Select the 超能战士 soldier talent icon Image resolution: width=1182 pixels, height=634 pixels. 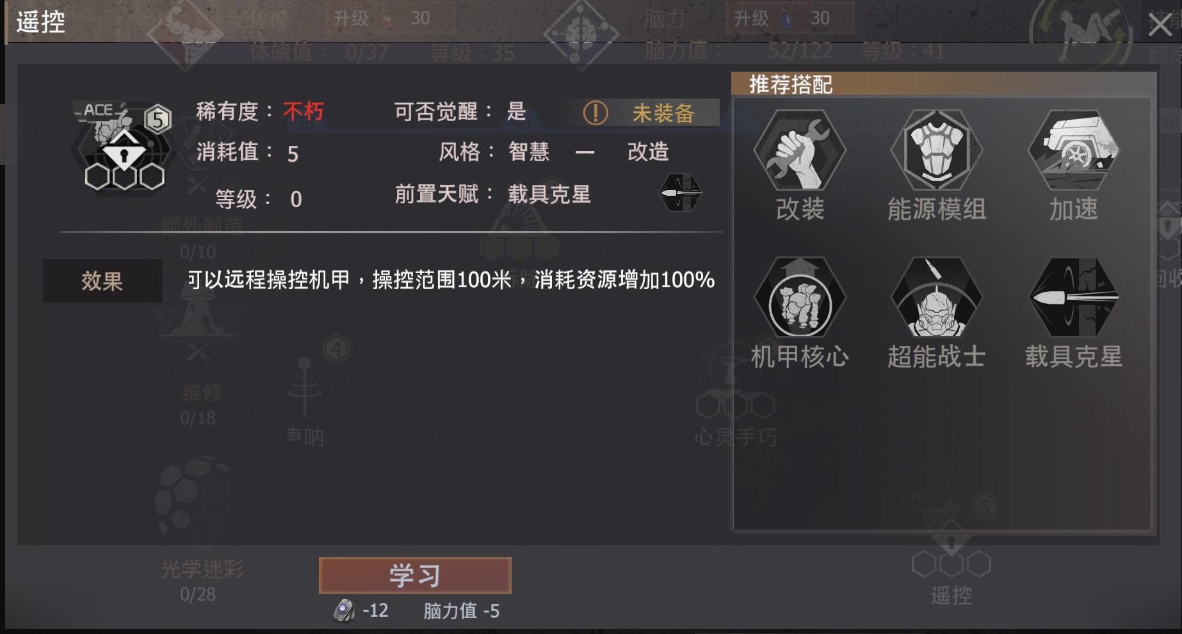[936, 297]
